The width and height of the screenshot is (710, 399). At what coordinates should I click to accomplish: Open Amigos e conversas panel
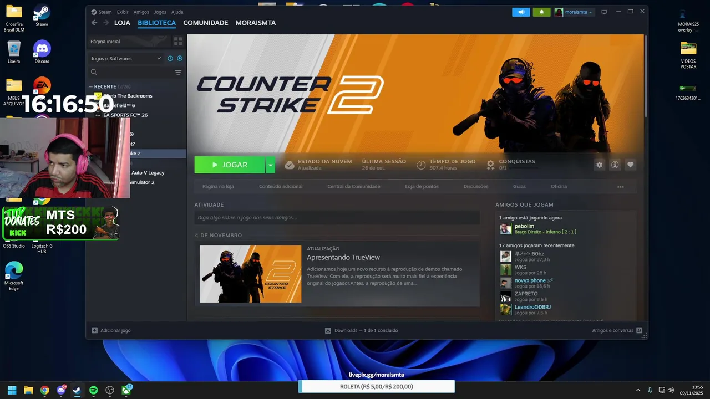click(617, 330)
